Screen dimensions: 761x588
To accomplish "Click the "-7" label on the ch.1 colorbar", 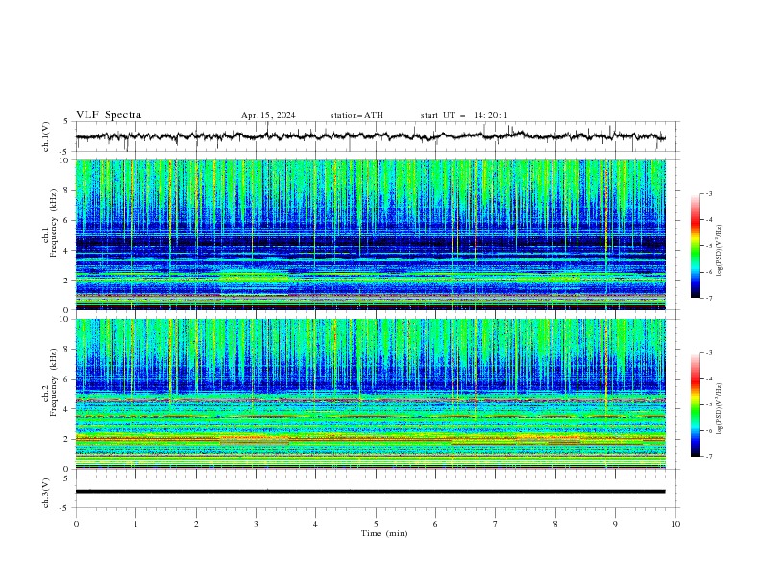I will (708, 298).
